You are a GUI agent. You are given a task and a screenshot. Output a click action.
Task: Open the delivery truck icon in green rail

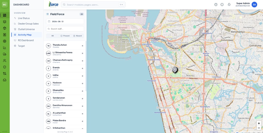5,54
